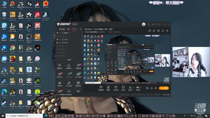Open the notification bell in stream header

(x=163, y=31)
